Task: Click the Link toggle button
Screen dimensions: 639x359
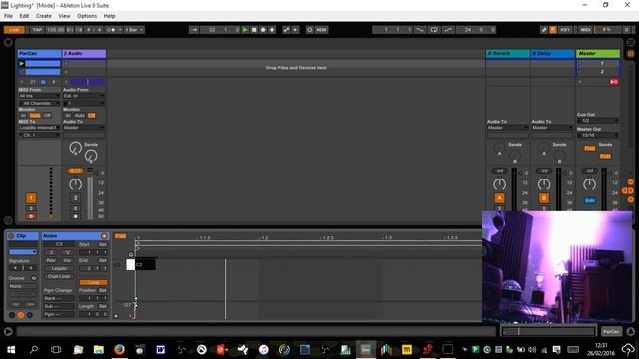Action: tap(14, 30)
